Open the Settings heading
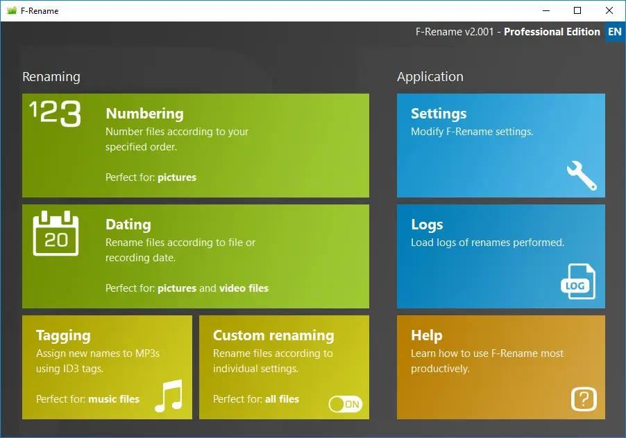The width and height of the screenshot is (626, 438). pyautogui.click(x=439, y=114)
